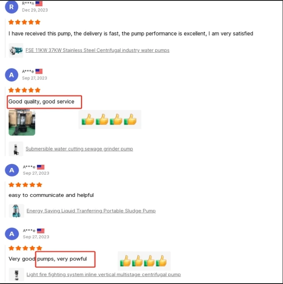Open the FSE 11KW 37KW Stainless Steel Centrifugal pumps link

(x=98, y=50)
